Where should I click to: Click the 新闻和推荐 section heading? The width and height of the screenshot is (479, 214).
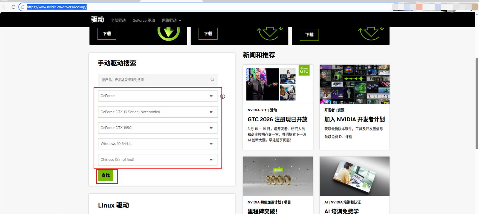[x=259, y=55]
